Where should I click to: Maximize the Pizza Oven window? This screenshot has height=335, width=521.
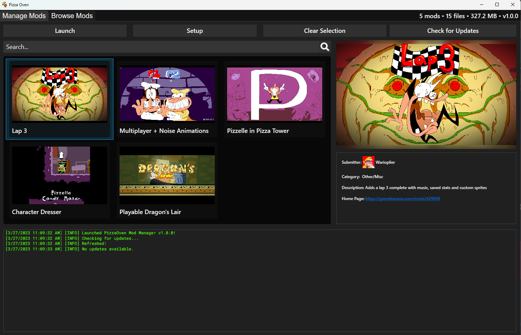(x=497, y=4)
